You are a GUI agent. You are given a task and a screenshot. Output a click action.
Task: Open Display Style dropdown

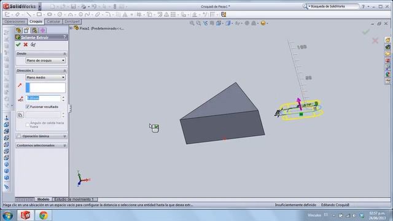click(x=229, y=23)
